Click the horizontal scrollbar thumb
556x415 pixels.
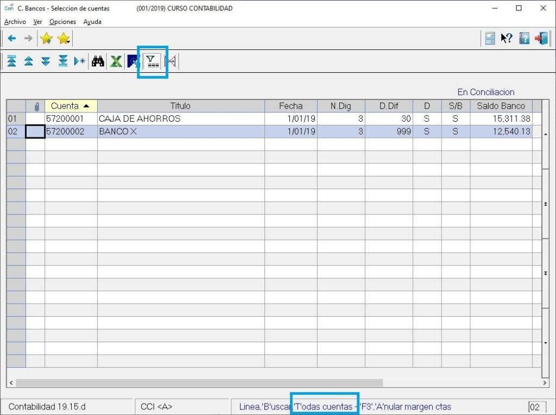coord(199,383)
